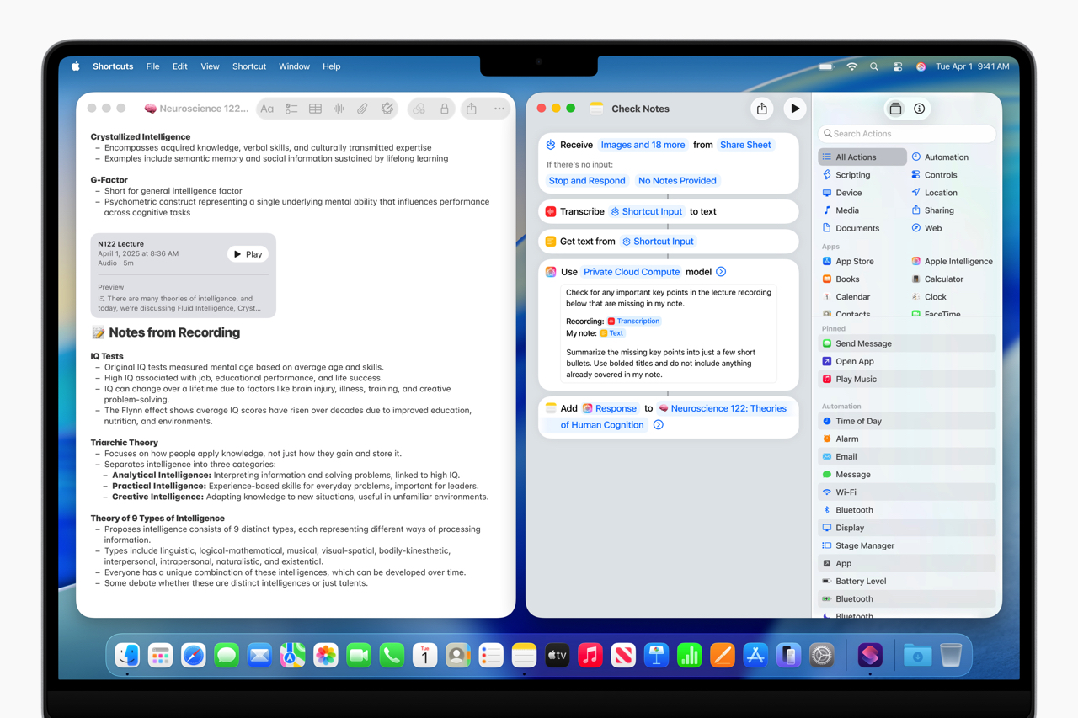Click the Stop and Respond option
Image resolution: width=1078 pixels, height=718 pixels.
[587, 181]
